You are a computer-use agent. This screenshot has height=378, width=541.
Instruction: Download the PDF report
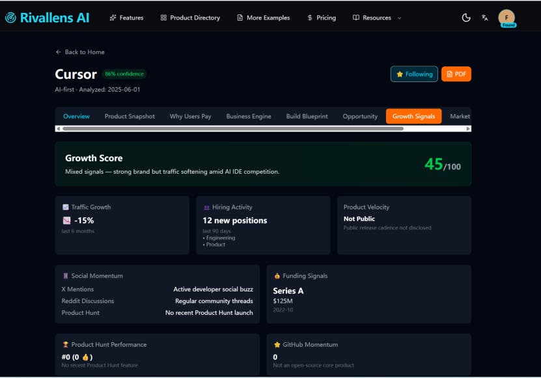(456, 74)
